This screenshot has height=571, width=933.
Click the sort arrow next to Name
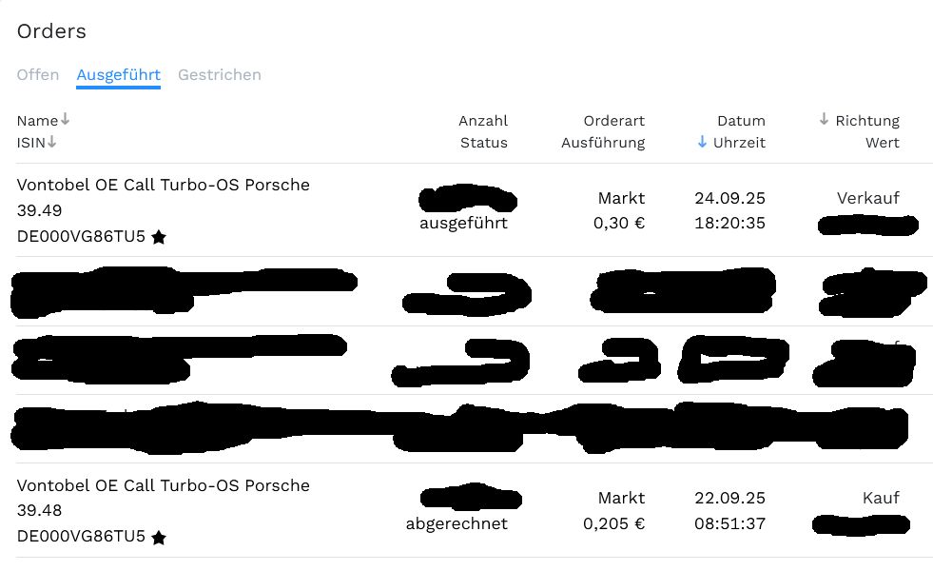coord(65,120)
